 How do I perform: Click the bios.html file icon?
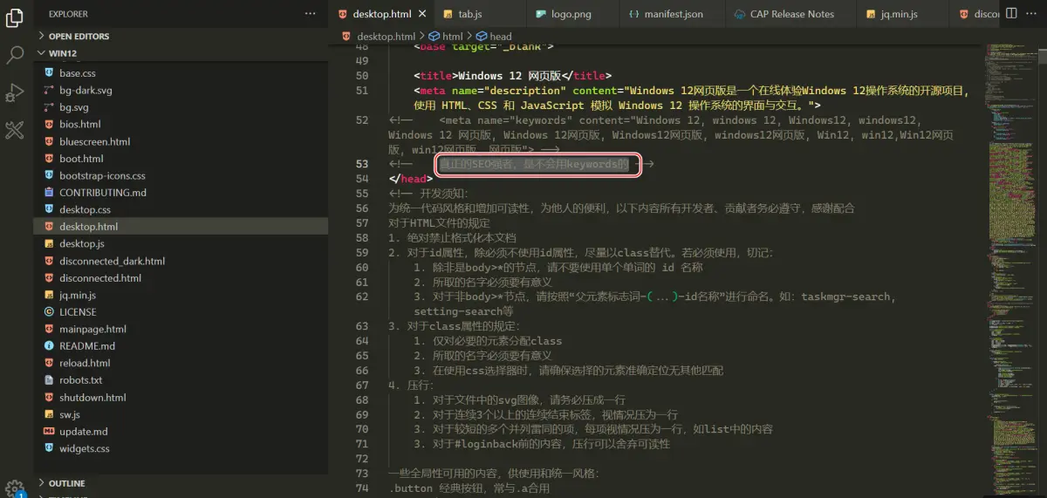(x=49, y=124)
